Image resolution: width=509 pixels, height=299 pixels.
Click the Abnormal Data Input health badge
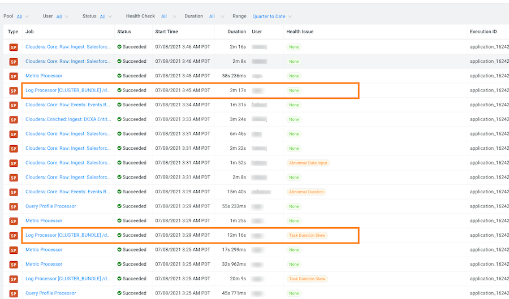pos(308,163)
